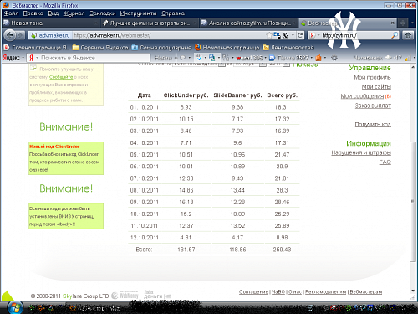Follow the Заказ выплат link

(373, 106)
